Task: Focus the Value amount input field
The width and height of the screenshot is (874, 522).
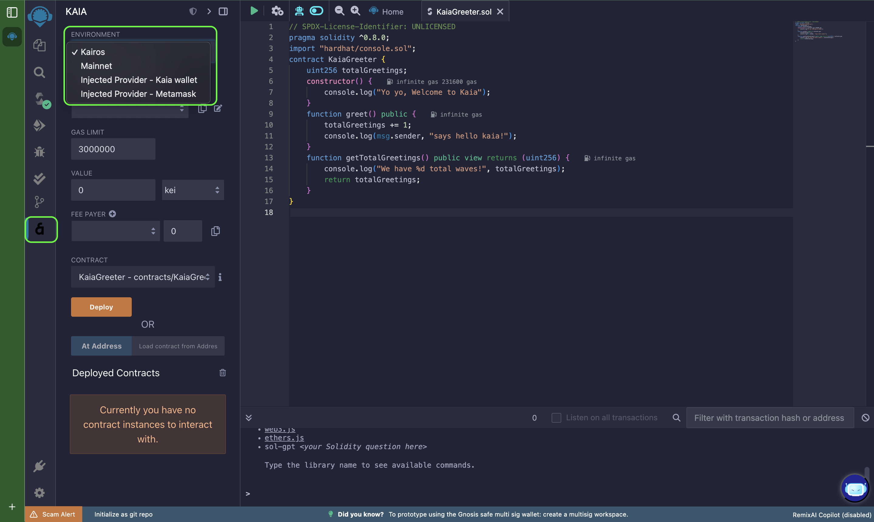Action: pyautogui.click(x=113, y=190)
